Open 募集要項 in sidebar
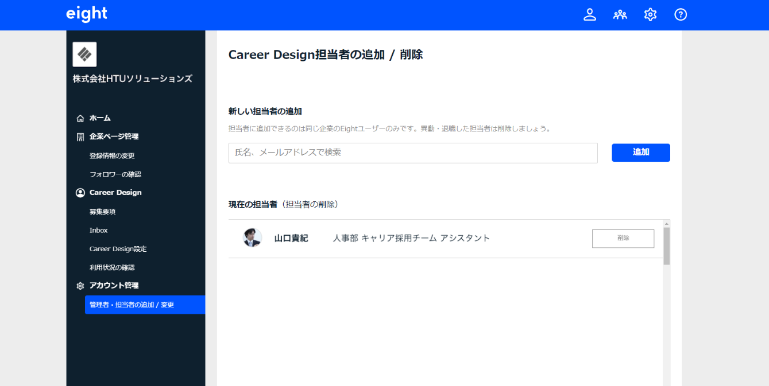769x386 pixels. click(103, 212)
